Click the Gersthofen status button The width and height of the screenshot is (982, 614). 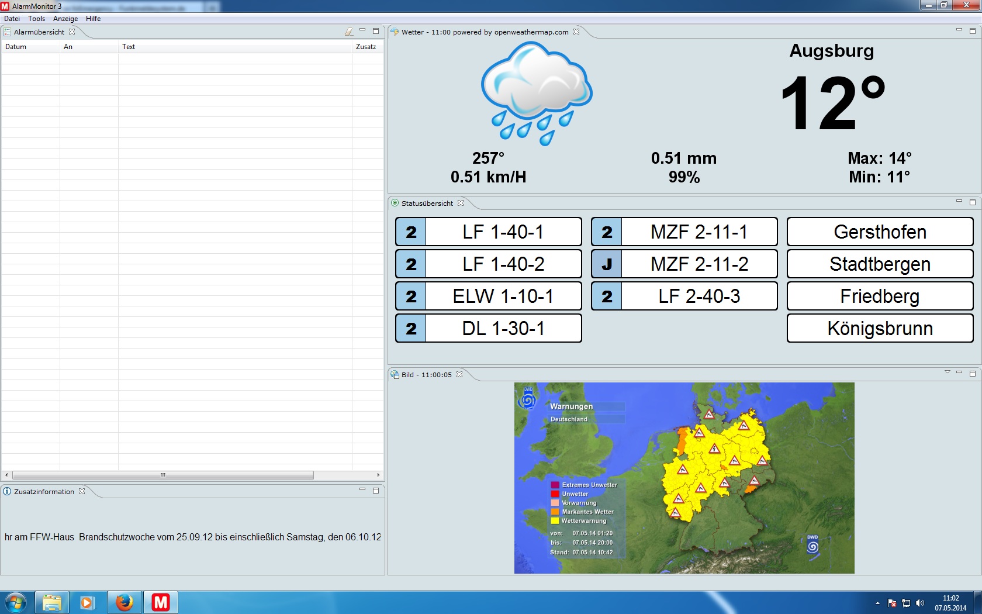[x=880, y=232]
